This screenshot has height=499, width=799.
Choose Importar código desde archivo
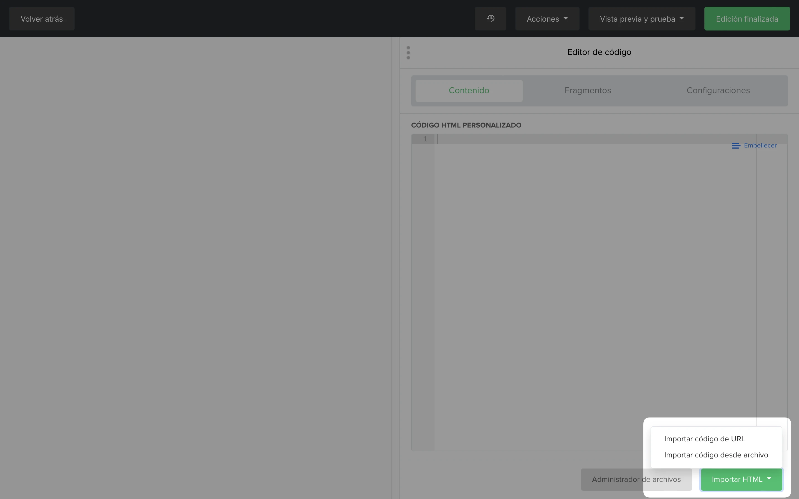coord(716,455)
